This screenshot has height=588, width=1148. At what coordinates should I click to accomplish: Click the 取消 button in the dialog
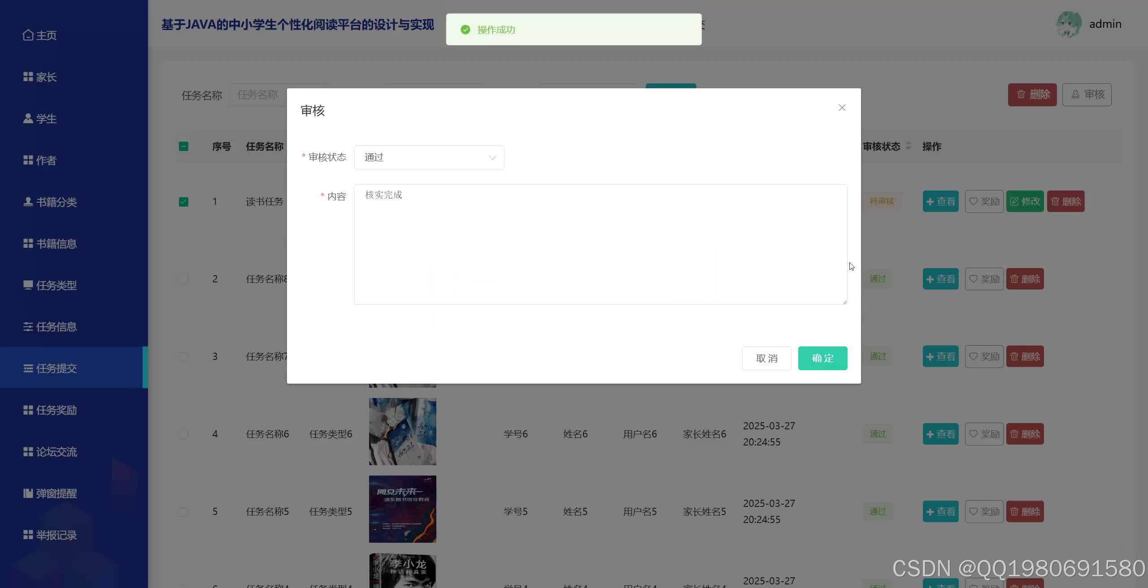(766, 358)
